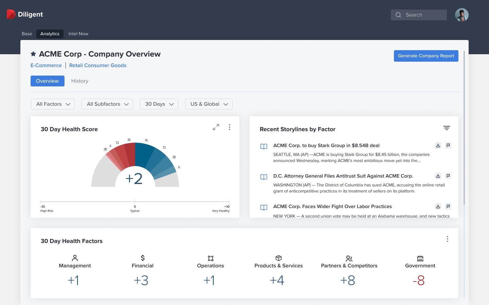Open the 30 Days time range dropdown
The image size is (489, 305).
click(159, 104)
